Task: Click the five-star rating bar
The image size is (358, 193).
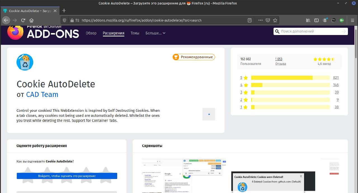Action: click(291, 78)
